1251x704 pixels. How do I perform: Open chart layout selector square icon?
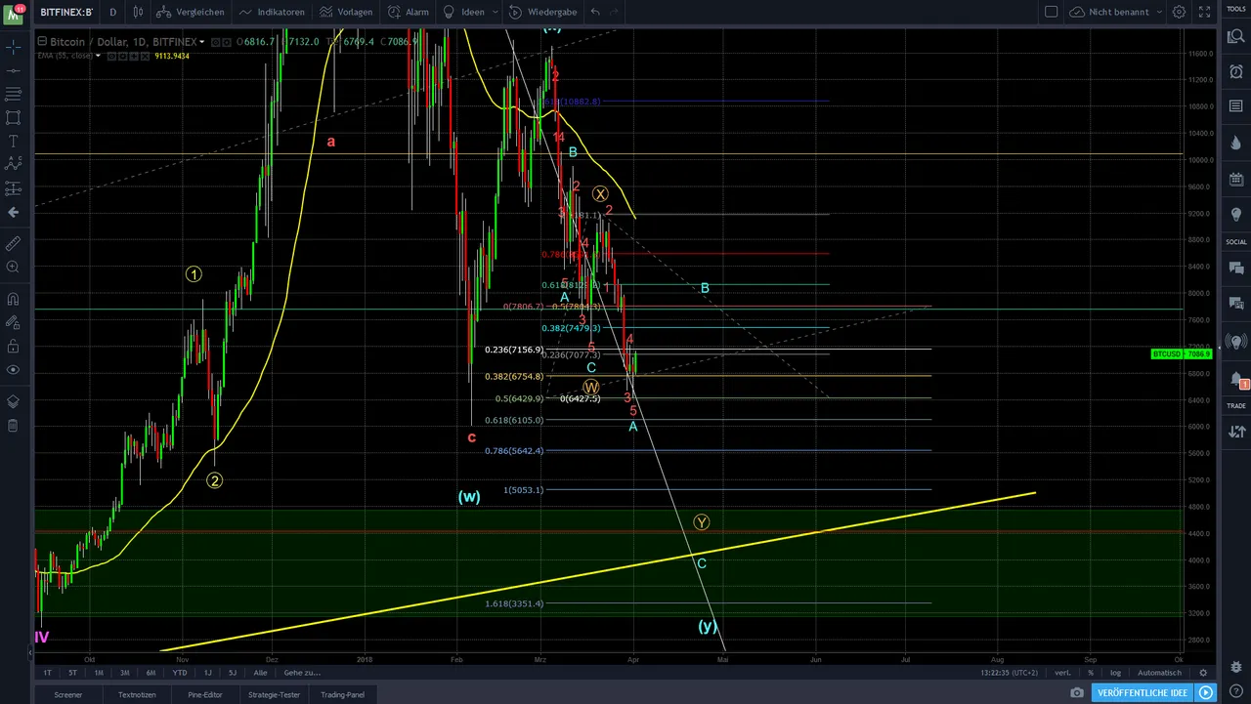click(x=1052, y=12)
